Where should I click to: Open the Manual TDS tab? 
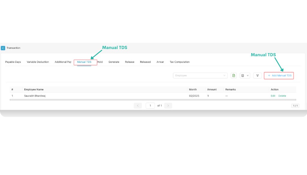point(84,62)
